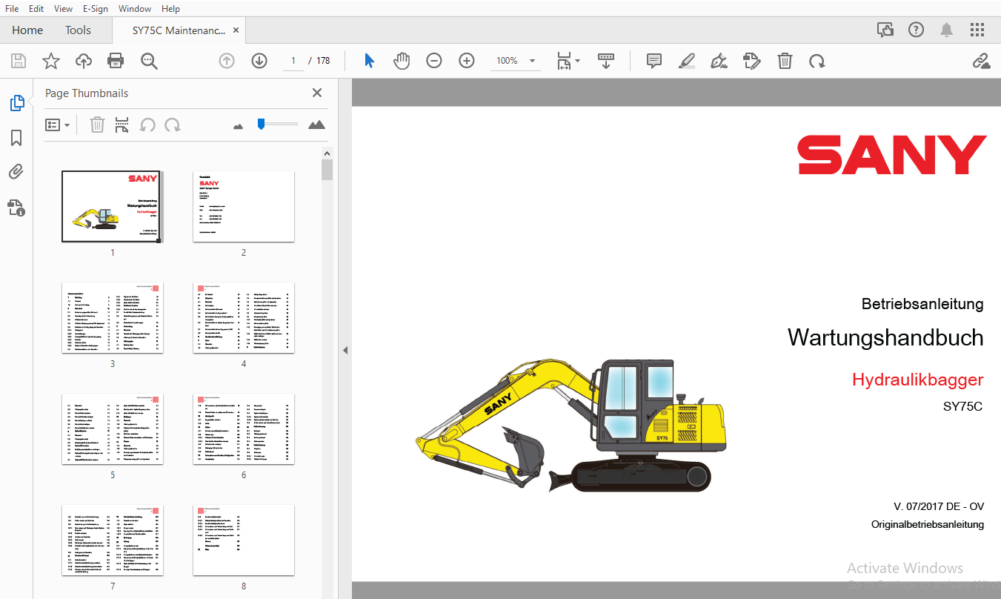Select page 8 thumbnail
Image resolution: width=1001 pixels, height=599 pixels.
[244, 540]
